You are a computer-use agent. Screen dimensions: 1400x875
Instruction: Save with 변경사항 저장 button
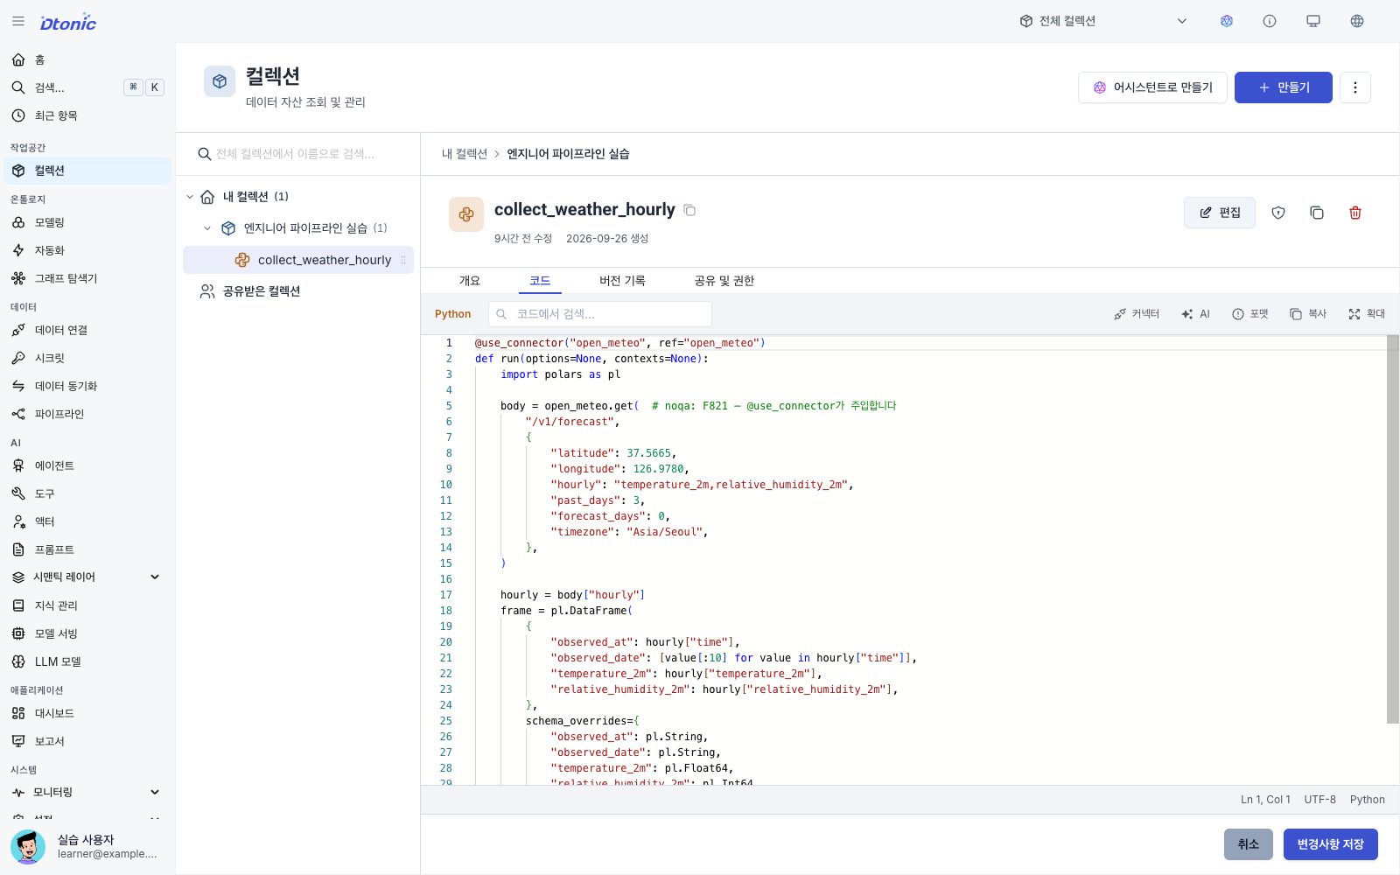pos(1330,844)
